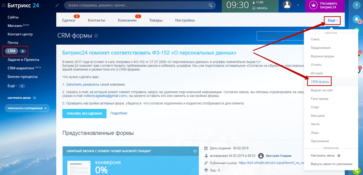Click the viktoriyagladka@gmail.com email link
The width and height of the screenshot is (363, 175).
(x=105, y=96)
